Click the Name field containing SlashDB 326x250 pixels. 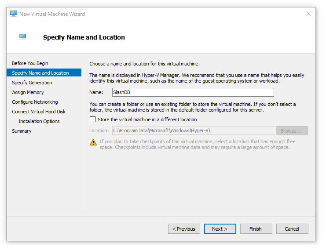pyautogui.click(x=193, y=92)
